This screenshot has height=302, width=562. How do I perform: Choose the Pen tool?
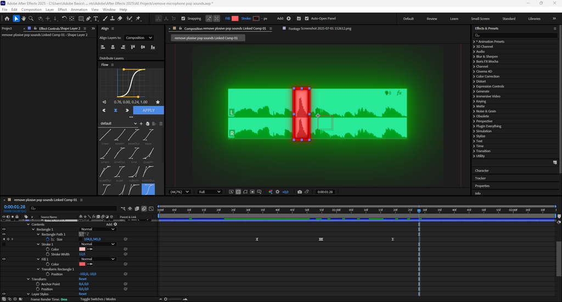[88, 19]
